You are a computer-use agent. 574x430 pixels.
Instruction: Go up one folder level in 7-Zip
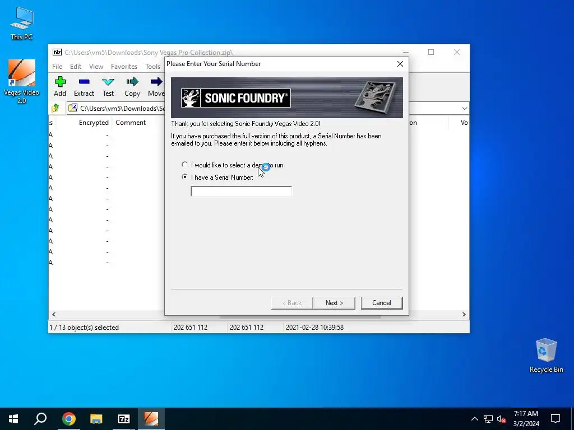55,108
